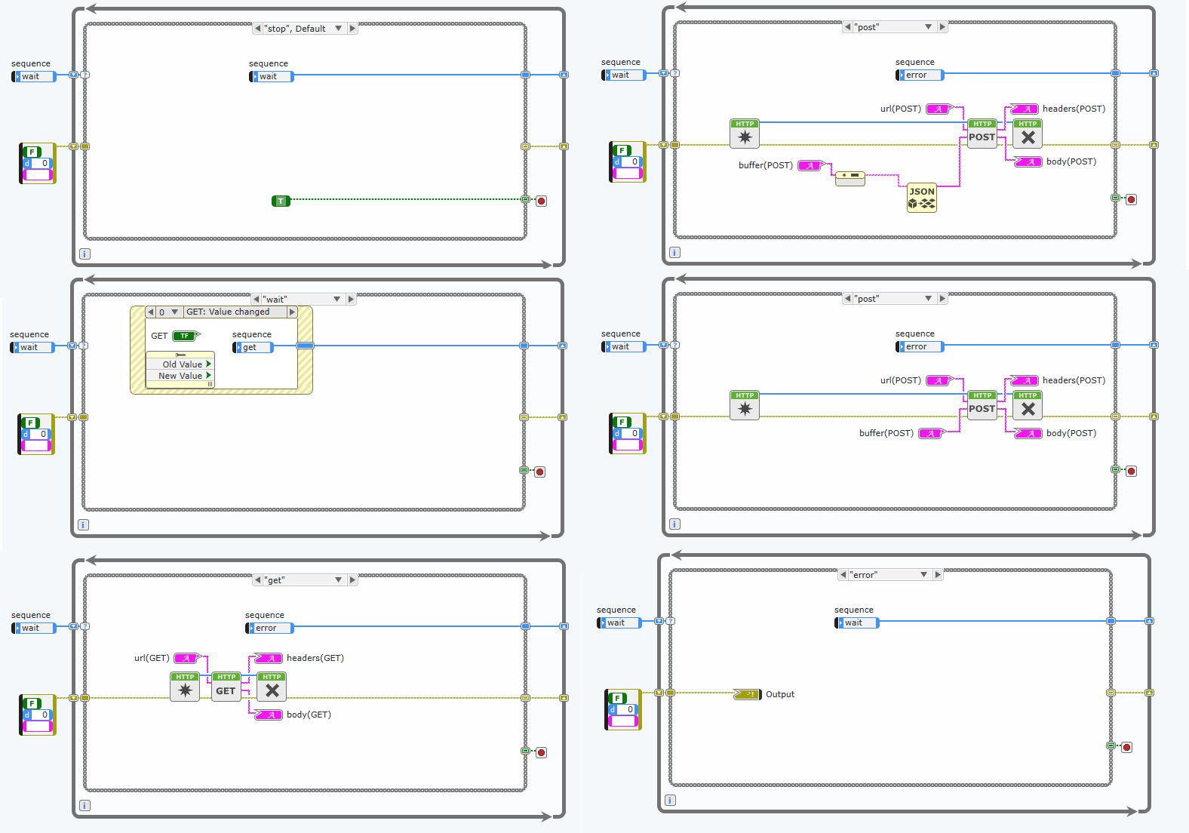Select the iteration terminal of the wait case loop
Viewport: 1189px width, 833px height.
click(83, 524)
